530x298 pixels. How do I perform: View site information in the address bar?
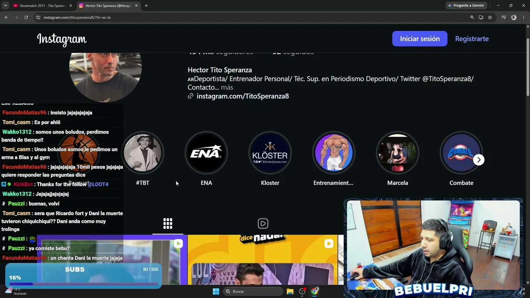(x=38, y=17)
